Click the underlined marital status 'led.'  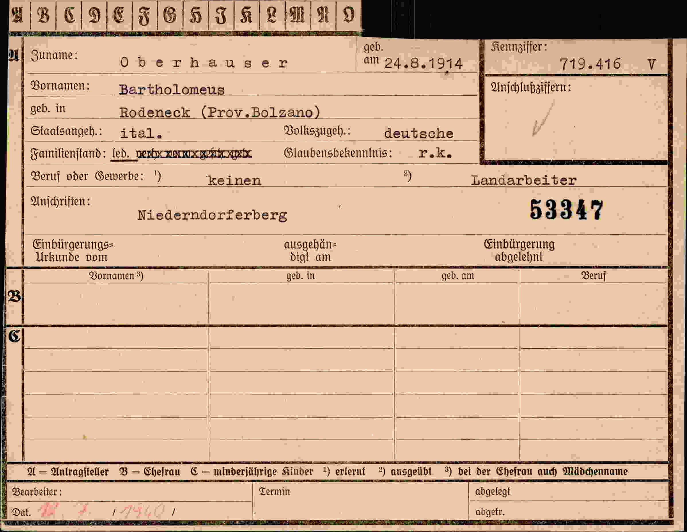click(121, 154)
